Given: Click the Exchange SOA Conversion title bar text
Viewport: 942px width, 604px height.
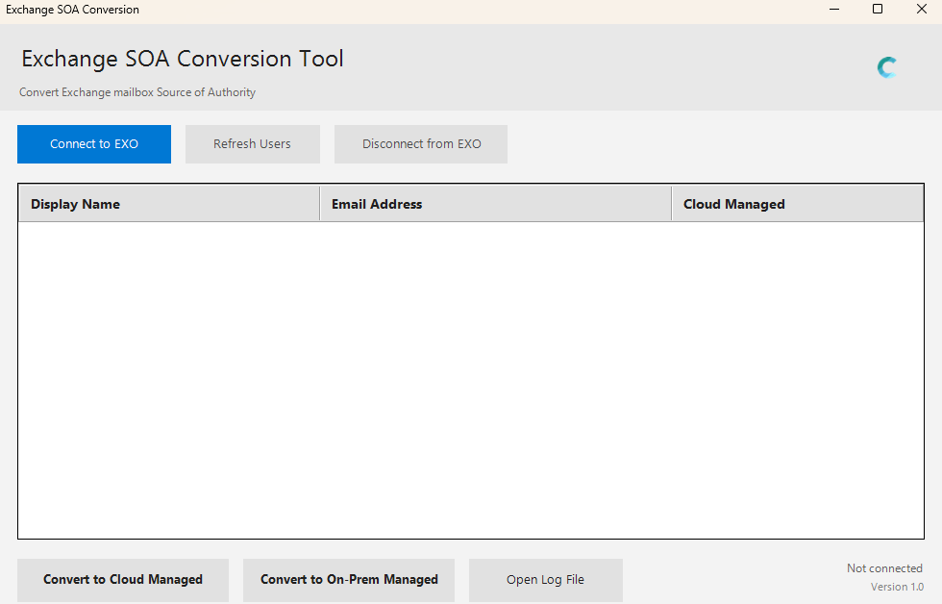Looking at the screenshot, I should tap(72, 10).
